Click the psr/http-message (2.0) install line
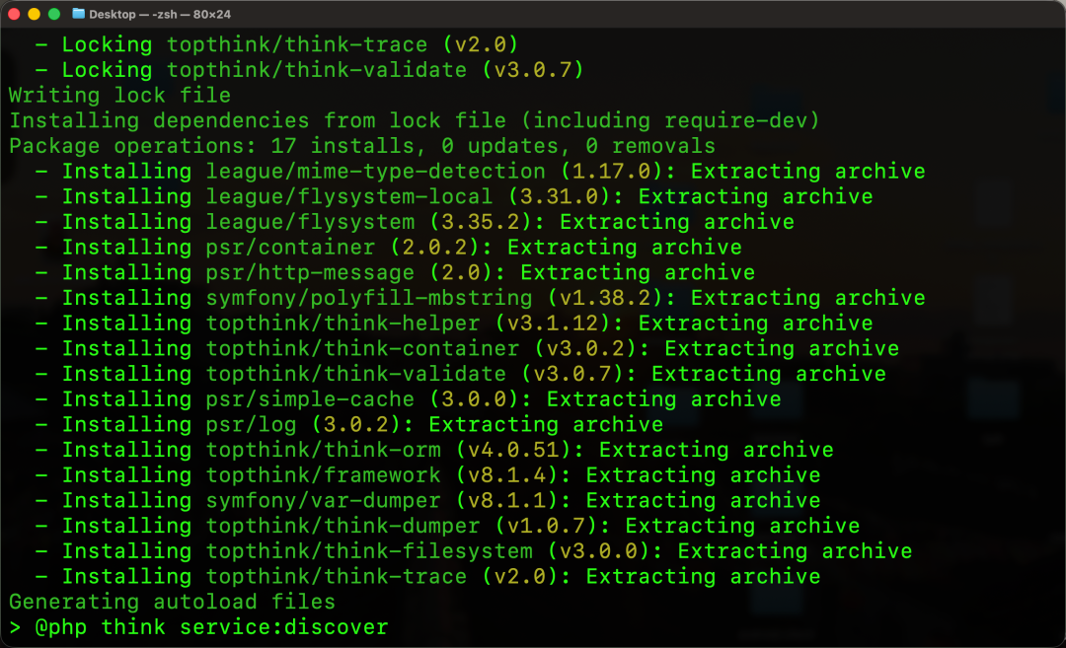The height and width of the screenshot is (648, 1066). pos(395,272)
